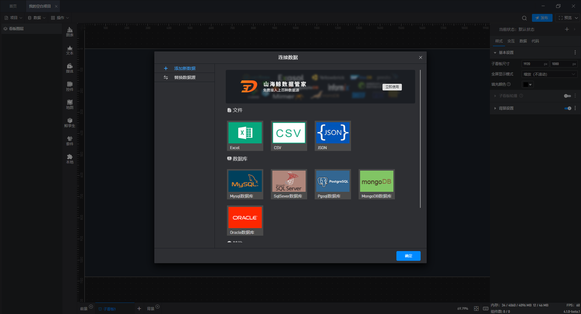Open the 项目 menu
The width and height of the screenshot is (581, 314).
pyautogui.click(x=13, y=18)
